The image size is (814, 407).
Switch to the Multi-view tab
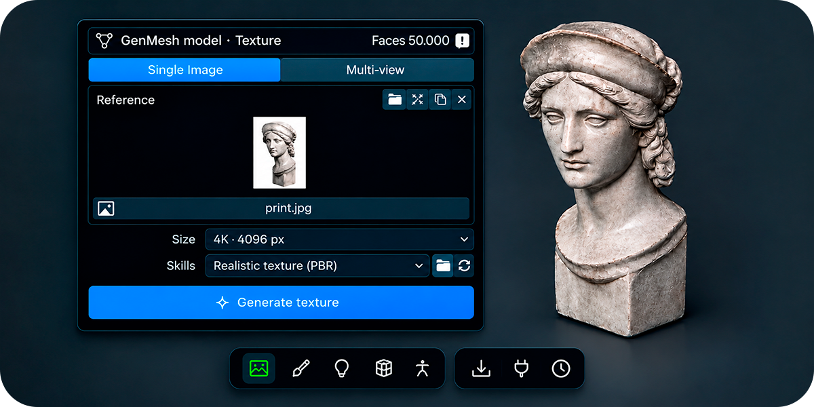click(x=376, y=70)
